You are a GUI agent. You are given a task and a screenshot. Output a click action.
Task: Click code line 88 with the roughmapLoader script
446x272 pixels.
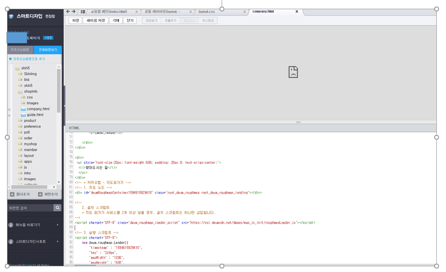coord(195,223)
